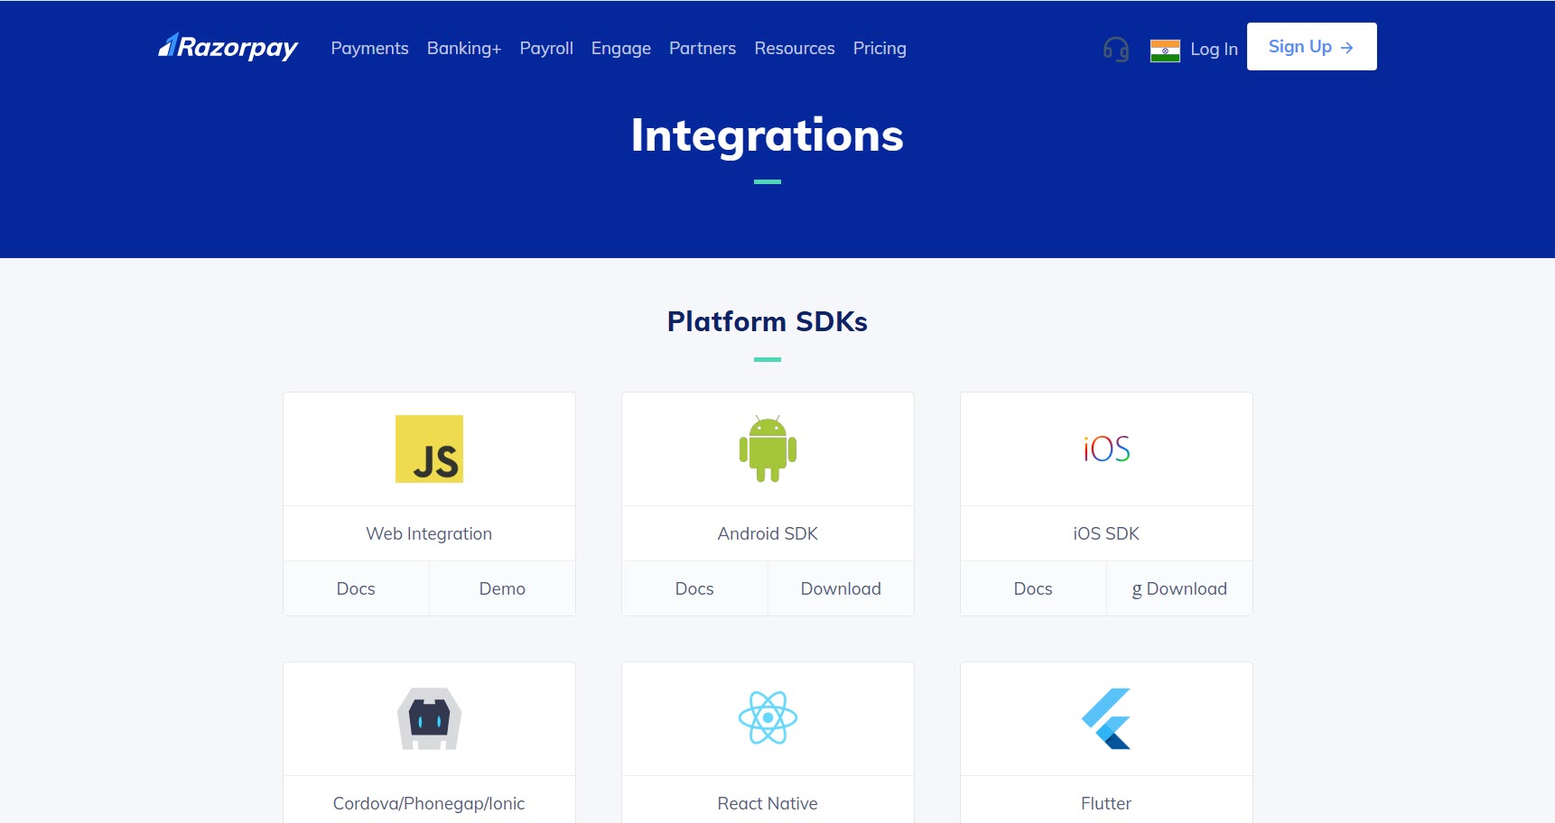Viewport: 1555px width, 823px height.
Task: Select the India flag country icon
Action: (x=1165, y=51)
